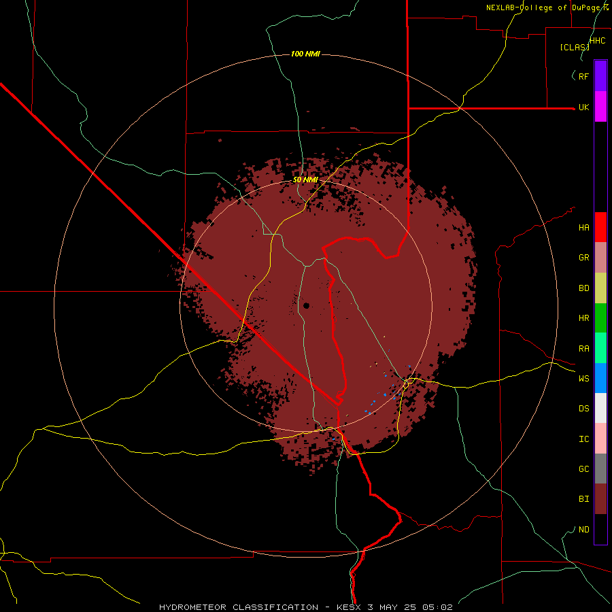Click the 'RA' legend label
The height and width of the screenshot is (612, 612).
[583, 349]
